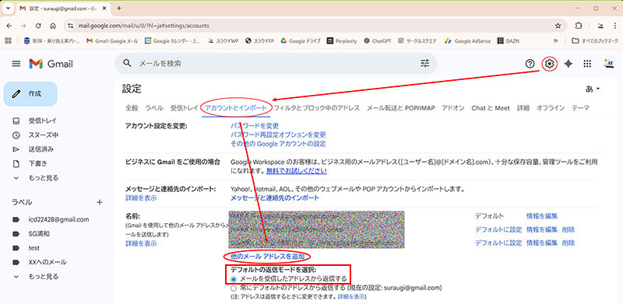Open フィルタとブロック中のアドレス tab

point(317,108)
